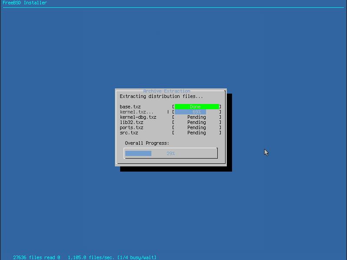Click the kernel.txz 69% progress bar
347x260 pixels.
197,112
